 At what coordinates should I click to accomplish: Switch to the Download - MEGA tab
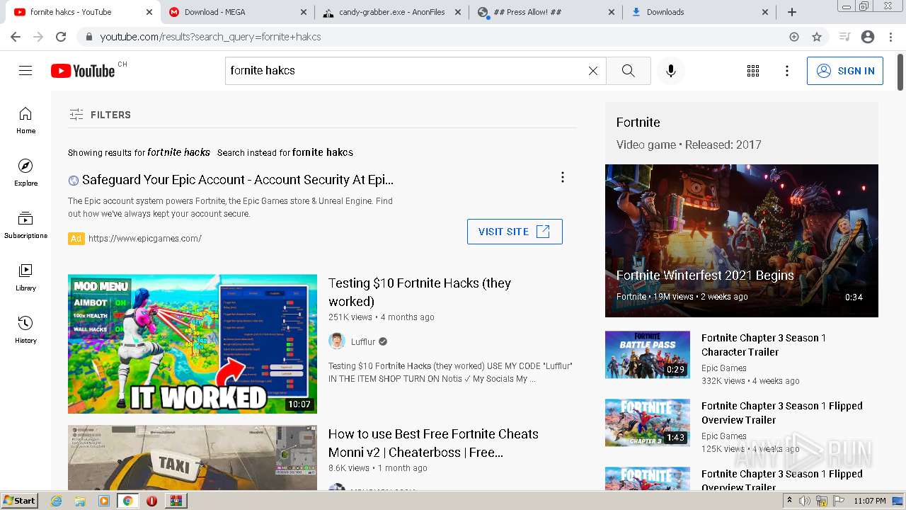pos(238,12)
